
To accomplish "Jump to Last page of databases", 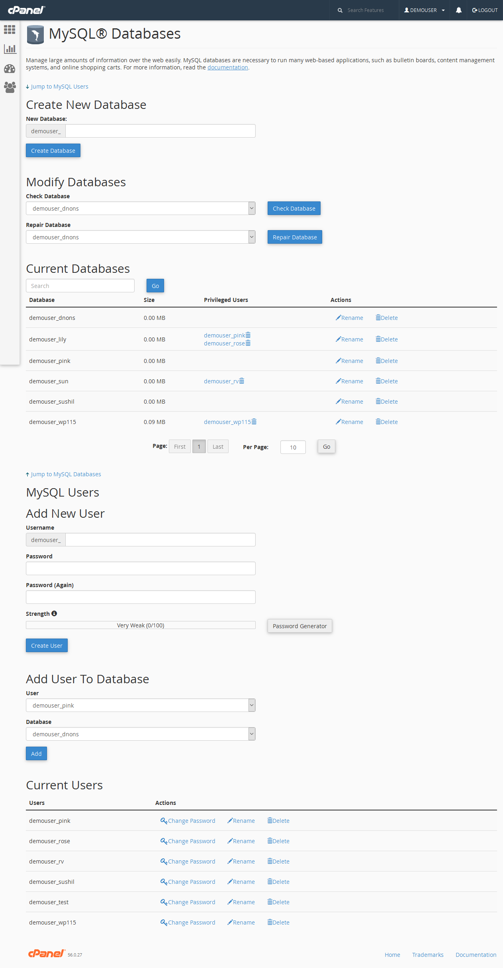I will 218,447.
